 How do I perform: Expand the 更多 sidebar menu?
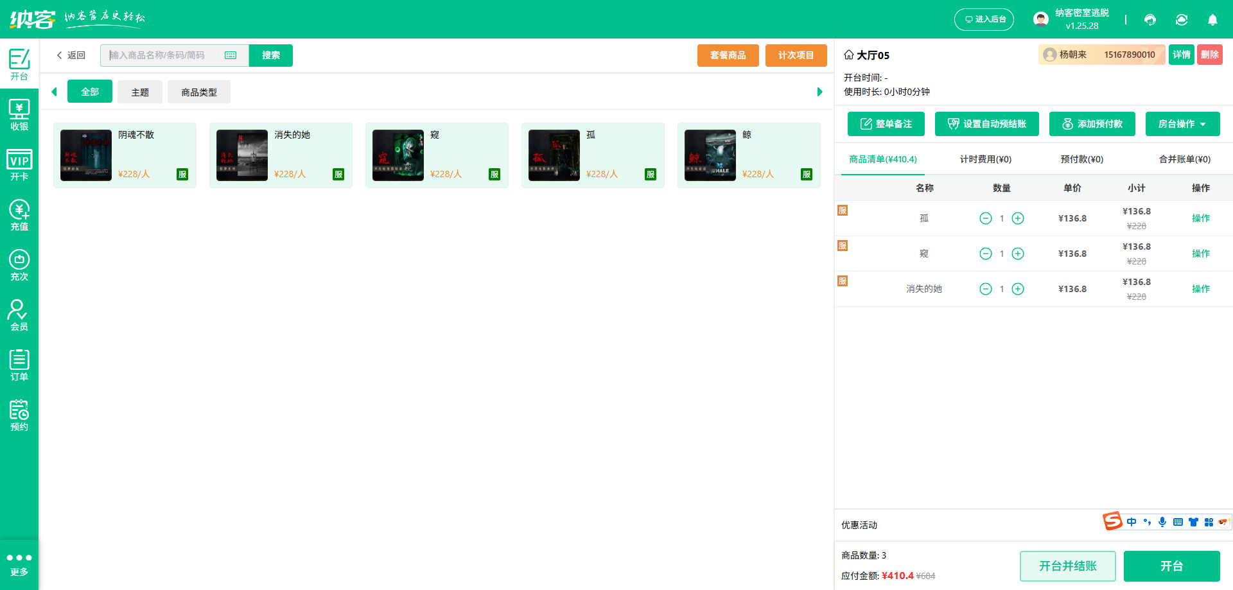pos(19,564)
